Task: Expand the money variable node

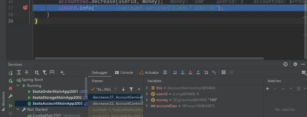Action: pos(147,100)
